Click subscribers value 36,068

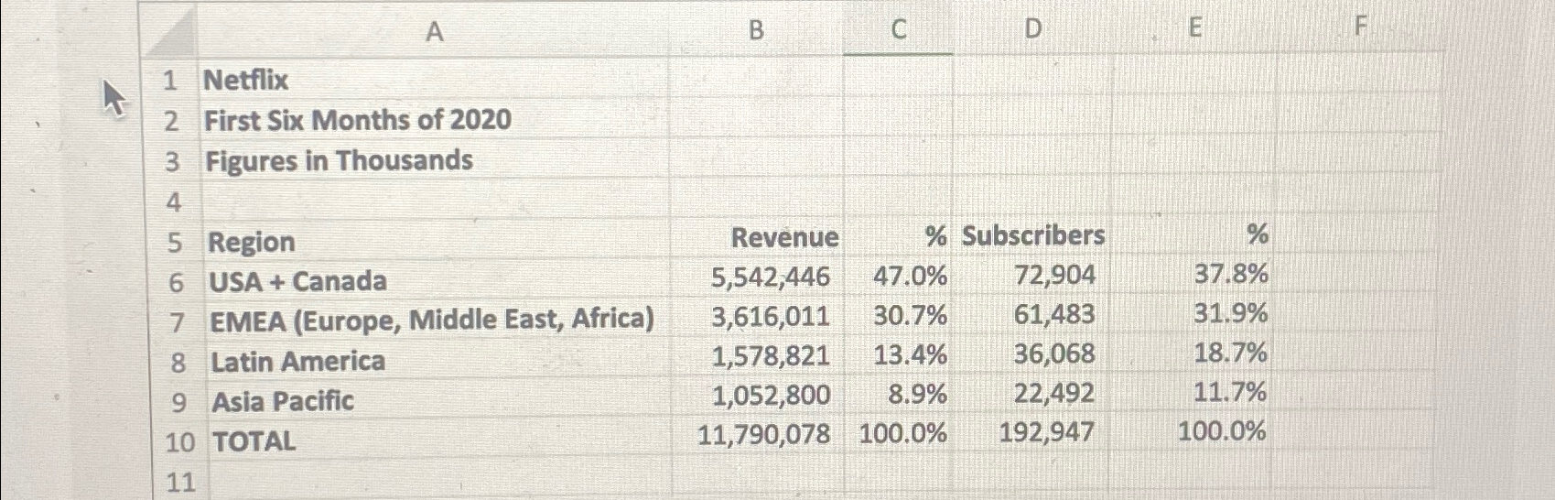click(x=1032, y=354)
